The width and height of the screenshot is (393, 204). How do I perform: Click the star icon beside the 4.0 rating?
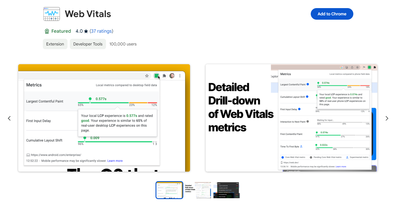pos(86,31)
